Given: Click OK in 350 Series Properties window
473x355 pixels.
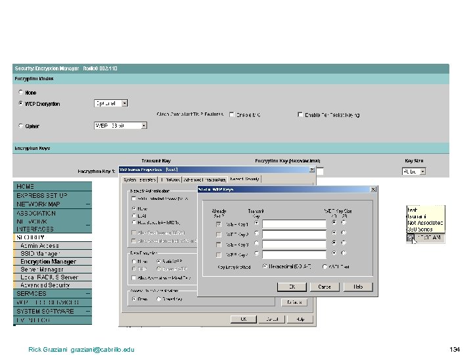Looking at the screenshot, I should coord(244,319).
